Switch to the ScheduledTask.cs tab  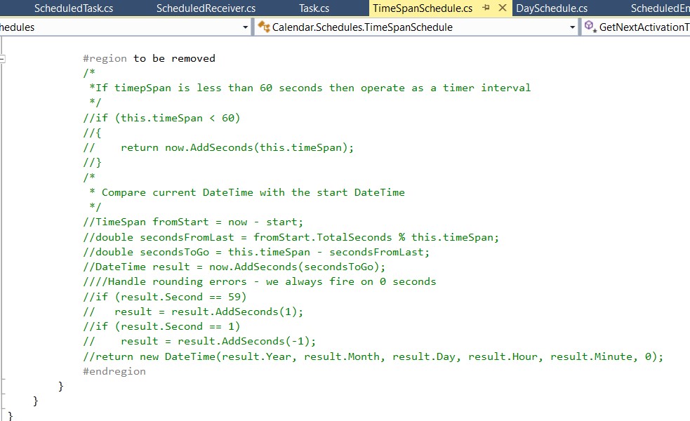coord(74,8)
